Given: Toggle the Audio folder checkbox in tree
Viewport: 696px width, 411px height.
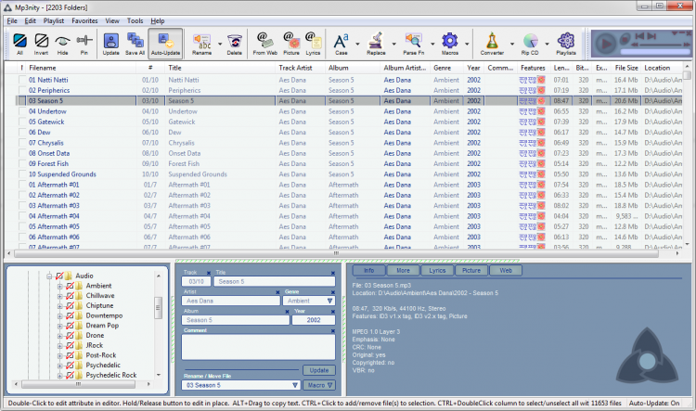Looking at the screenshot, I should pyautogui.click(x=59, y=276).
